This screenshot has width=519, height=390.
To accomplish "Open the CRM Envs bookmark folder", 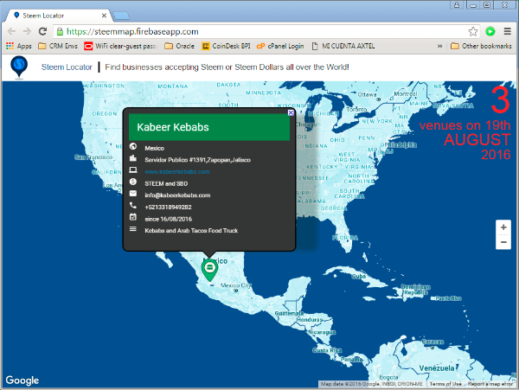I will 58,46.
